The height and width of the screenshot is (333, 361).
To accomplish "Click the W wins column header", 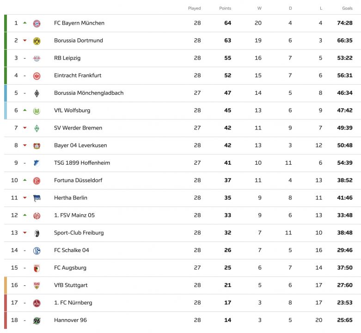I will tap(259, 8).
